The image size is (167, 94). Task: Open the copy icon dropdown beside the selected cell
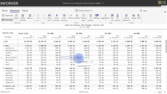tap(79, 58)
